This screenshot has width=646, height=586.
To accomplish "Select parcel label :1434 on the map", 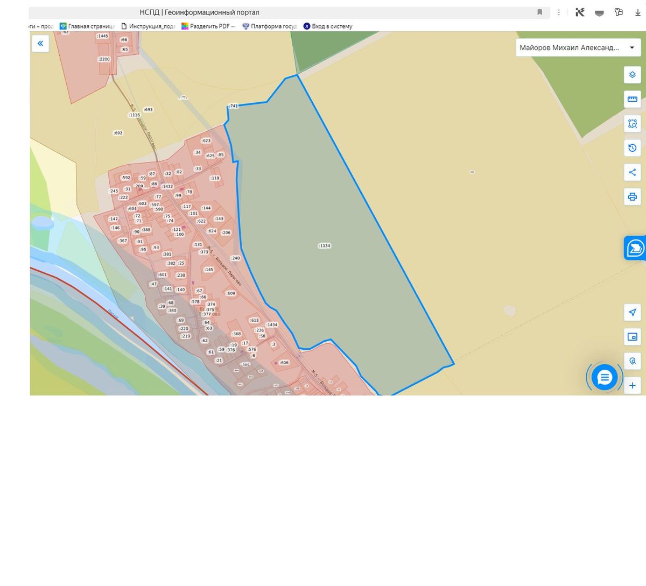I will tap(272, 324).
